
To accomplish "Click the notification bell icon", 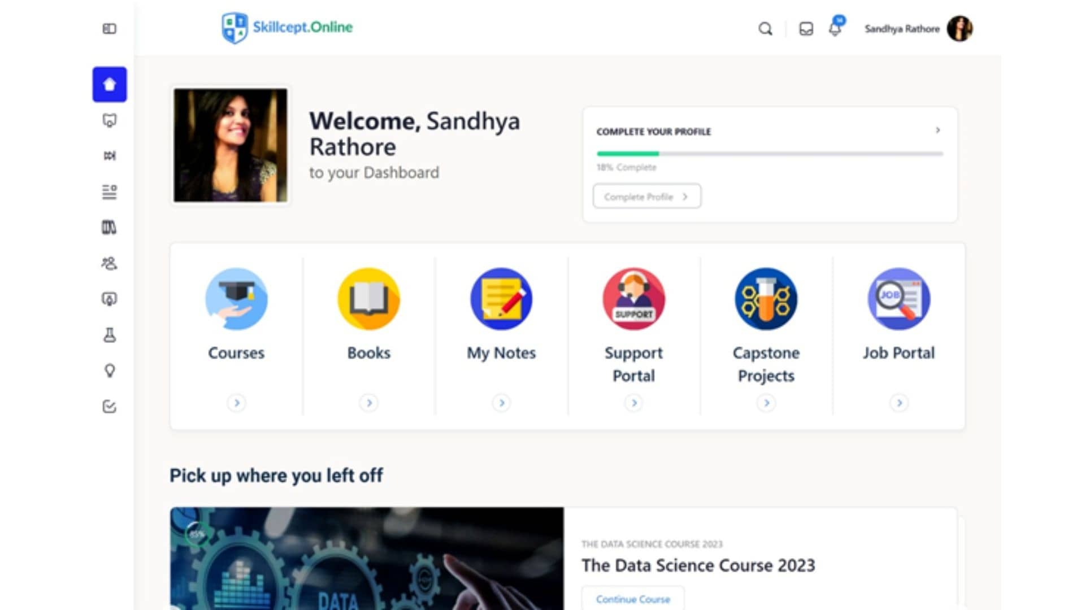I will tap(835, 29).
